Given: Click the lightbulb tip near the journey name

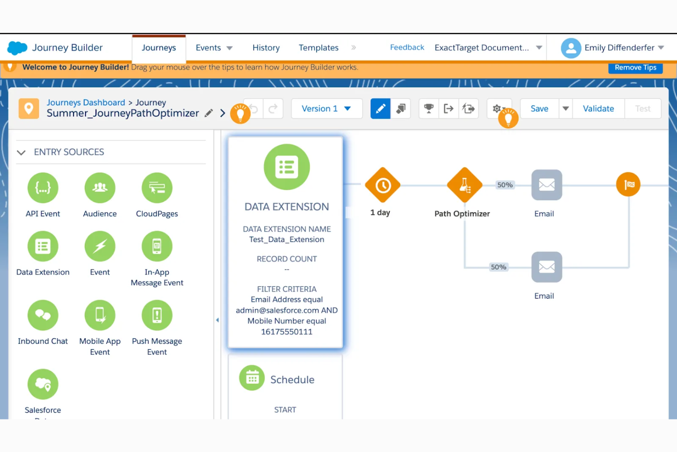Looking at the screenshot, I should tap(240, 114).
